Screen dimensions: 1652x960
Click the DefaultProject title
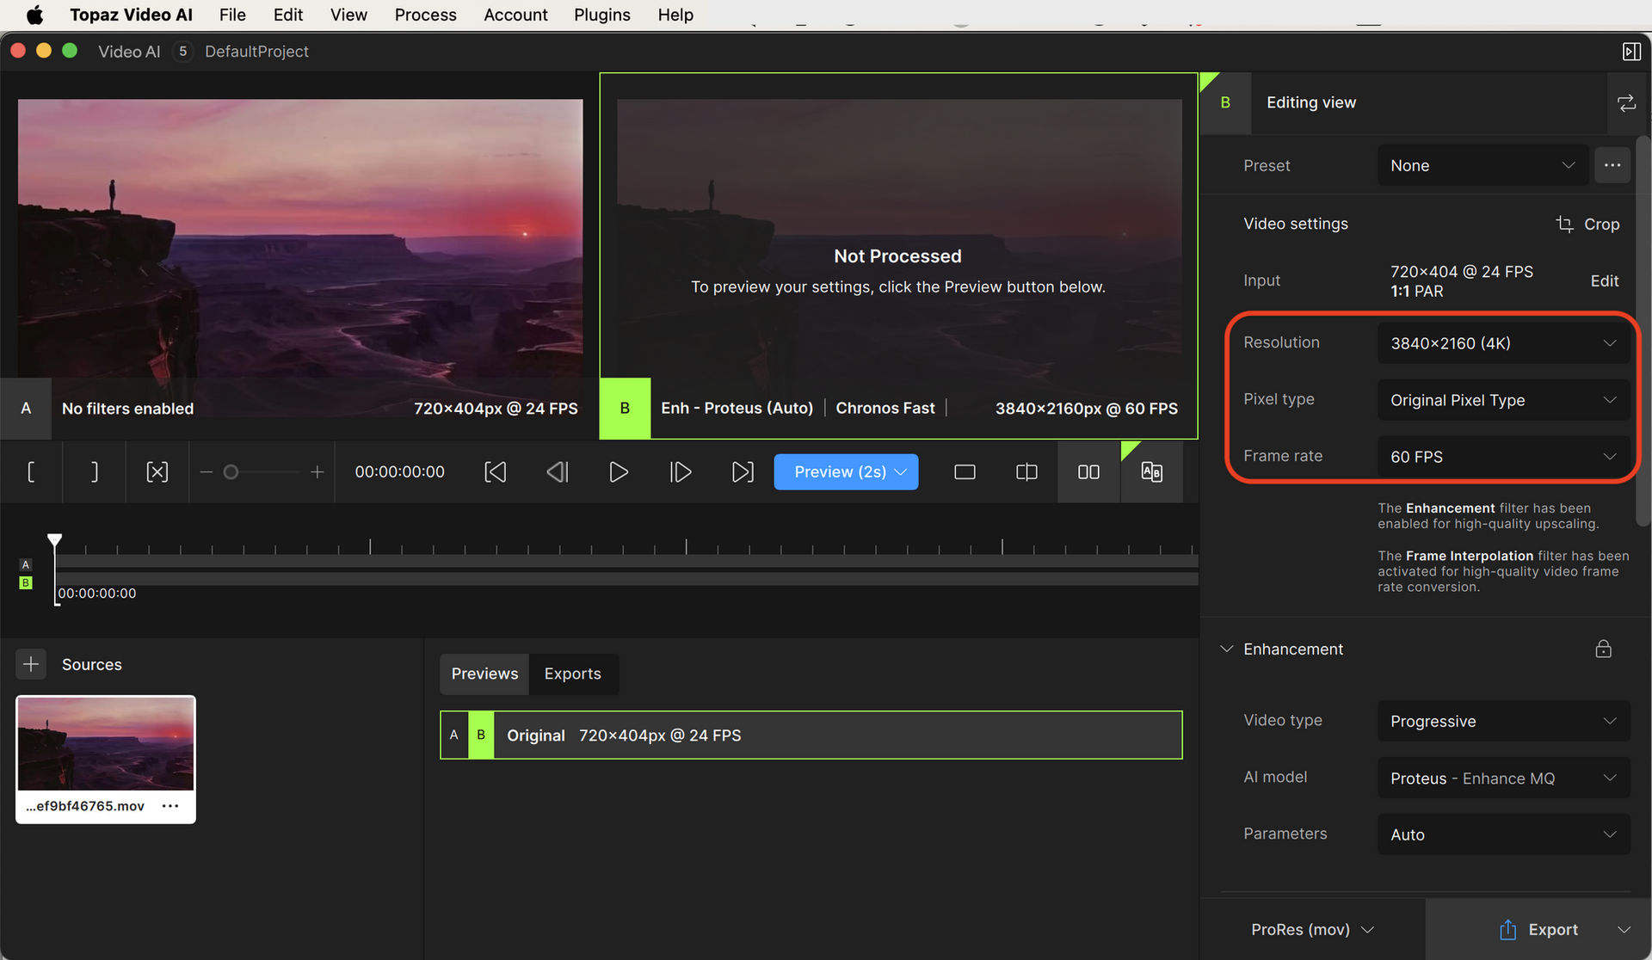pos(256,52)
